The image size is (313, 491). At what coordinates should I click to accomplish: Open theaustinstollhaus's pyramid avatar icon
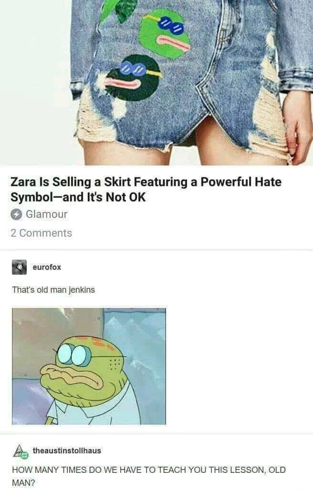tap(21, 451)
